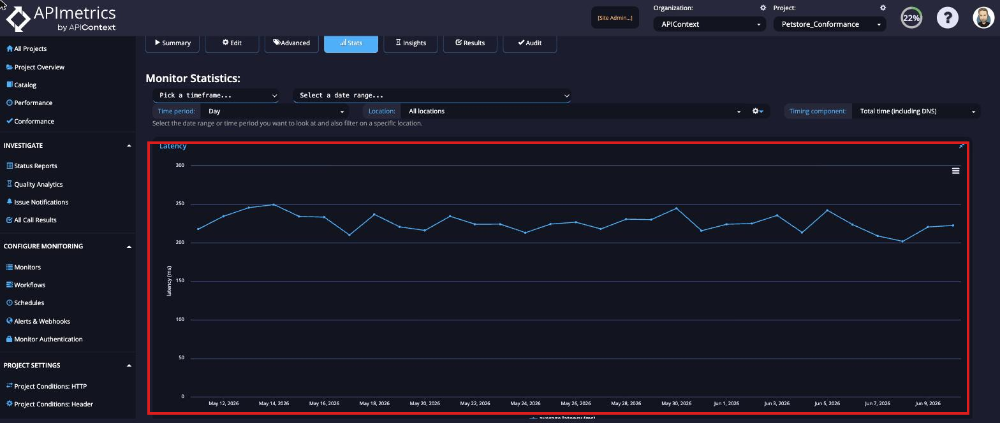Open the Pick a timeframe dropdown
The image size is (1000, 423).
pyautogui.click(x=216, y=95)
